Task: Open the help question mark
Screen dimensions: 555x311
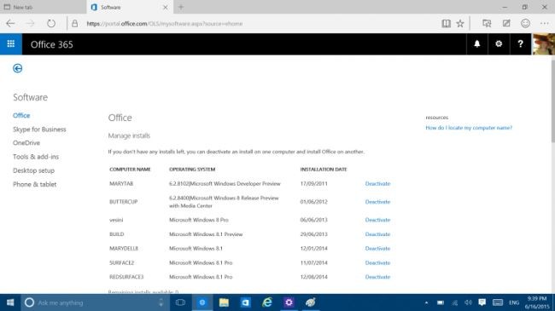Action: [520, 43]
